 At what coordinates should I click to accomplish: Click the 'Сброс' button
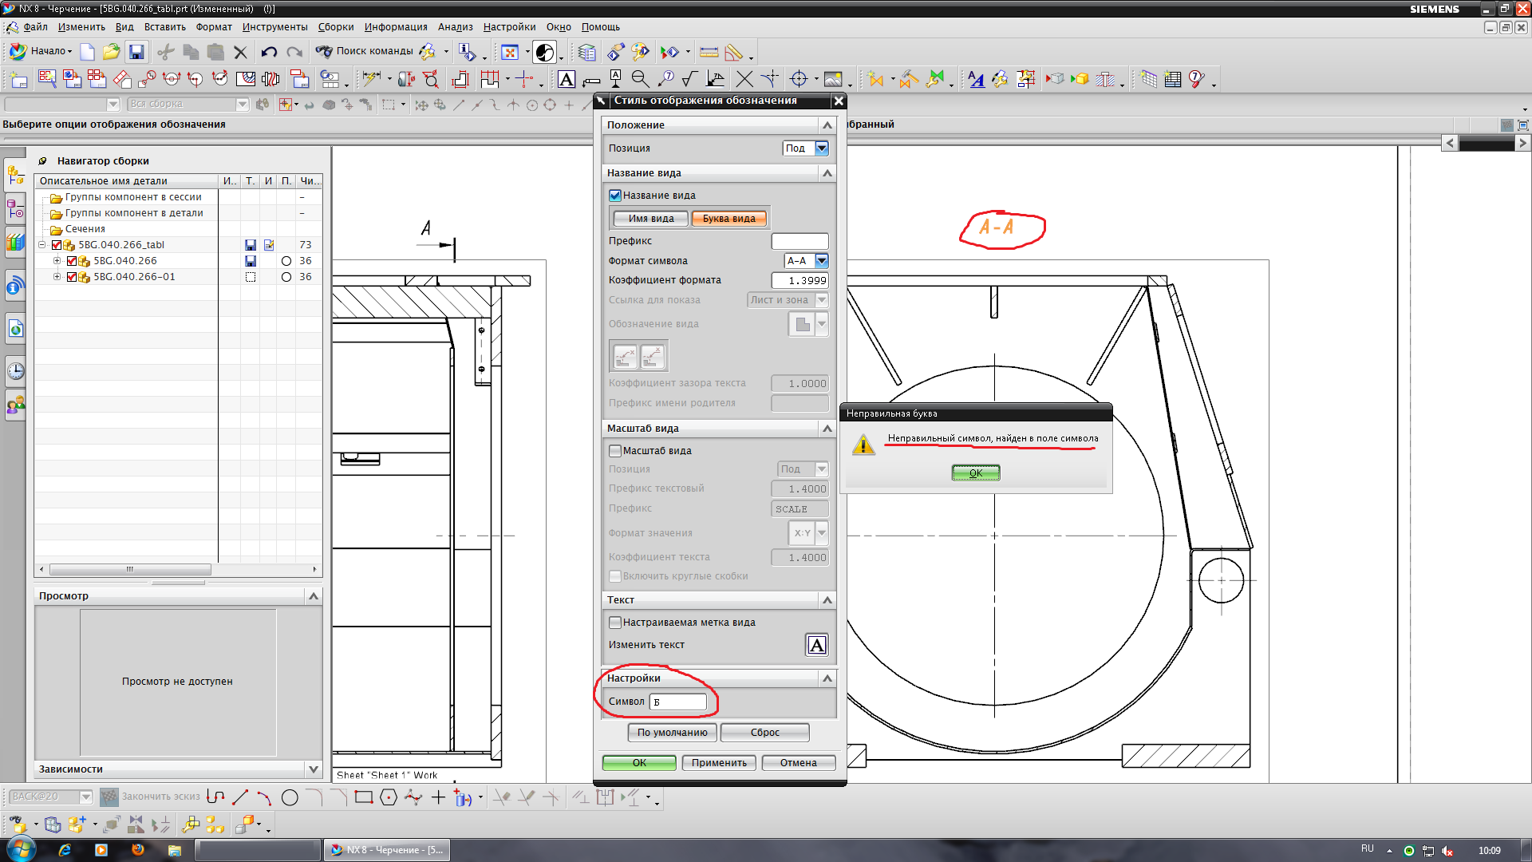click(x=765, y=731)
